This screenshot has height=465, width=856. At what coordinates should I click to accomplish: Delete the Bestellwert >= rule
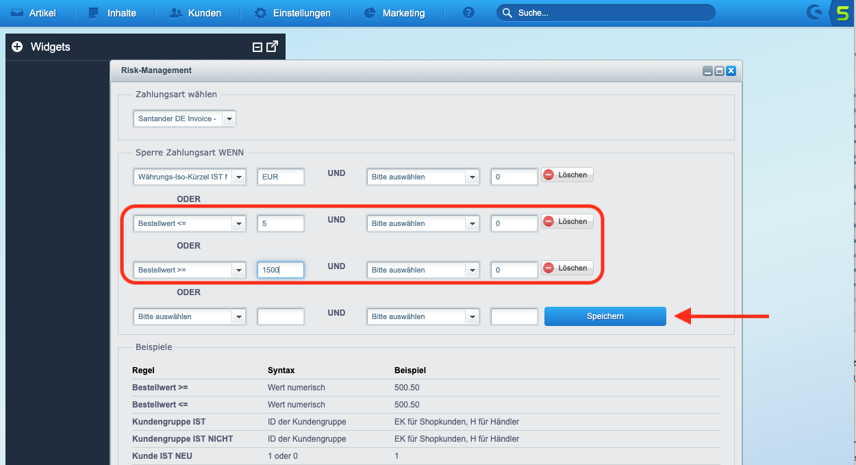(568, 268)
